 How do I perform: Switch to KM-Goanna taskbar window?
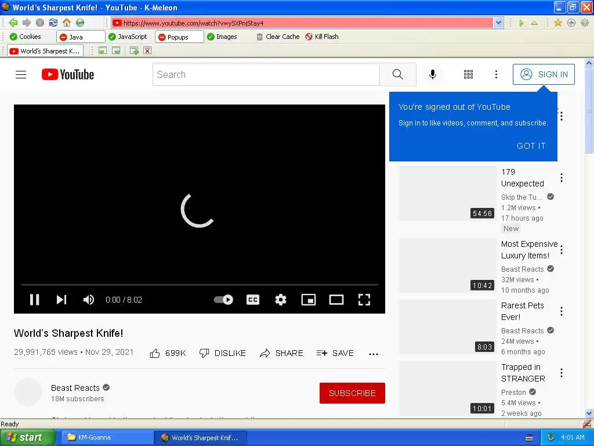pyautogui.click(x=107, y=437)
